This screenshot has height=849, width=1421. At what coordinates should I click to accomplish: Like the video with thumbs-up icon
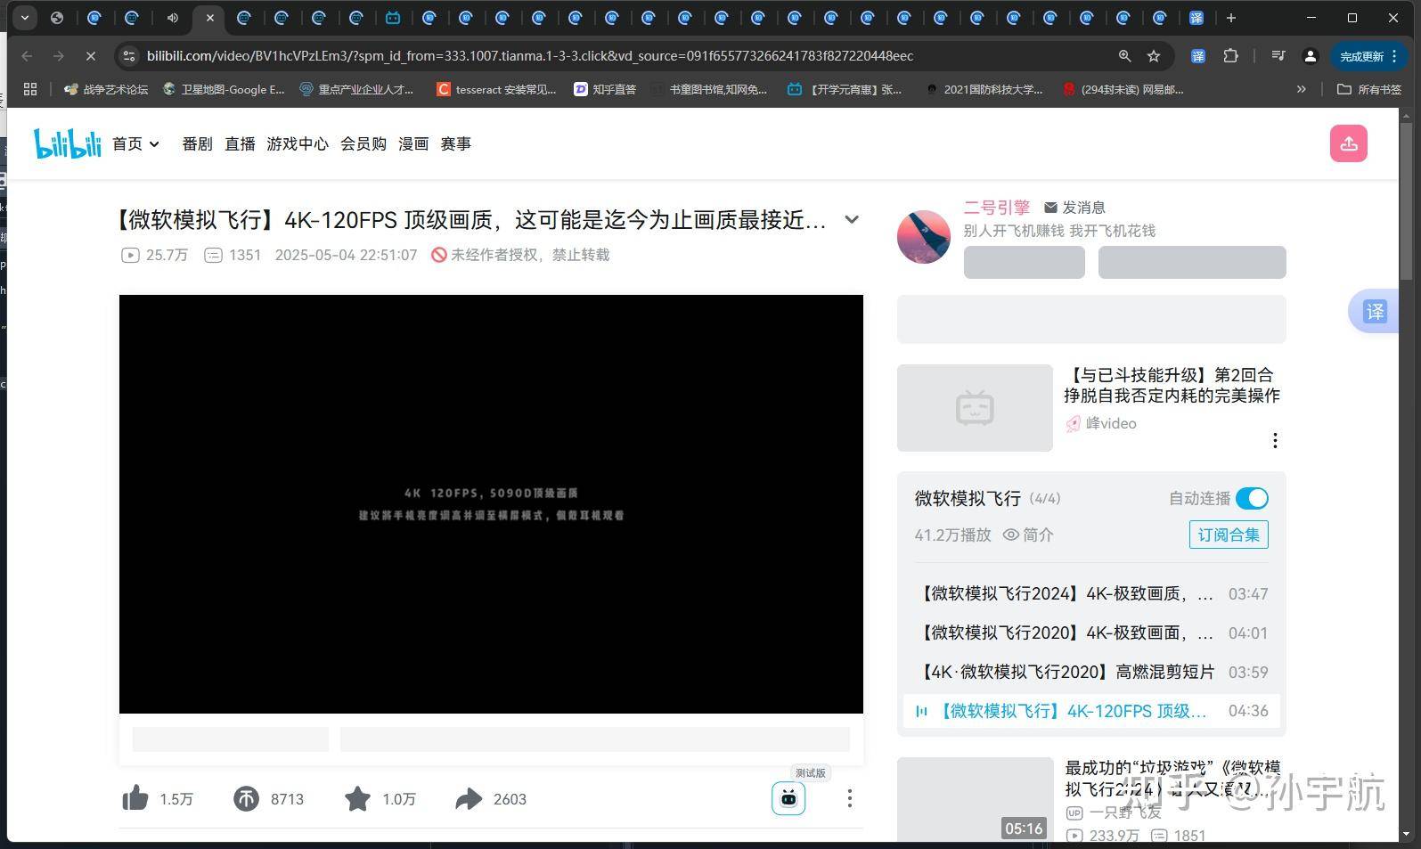pyautogui.click(x=135, y=798)
